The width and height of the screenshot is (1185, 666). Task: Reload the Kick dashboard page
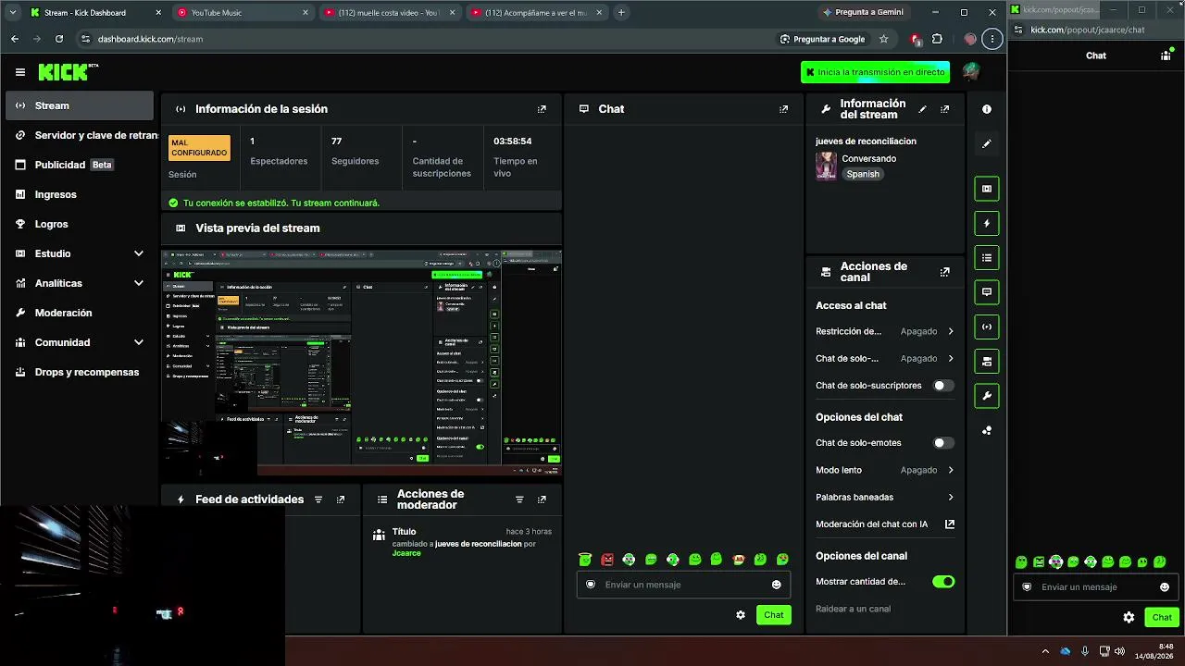click(59, 39)
